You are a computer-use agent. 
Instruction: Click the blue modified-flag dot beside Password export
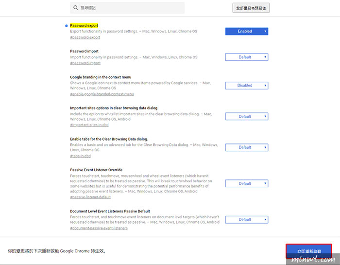pyautogui.click(x=67, y=26)
